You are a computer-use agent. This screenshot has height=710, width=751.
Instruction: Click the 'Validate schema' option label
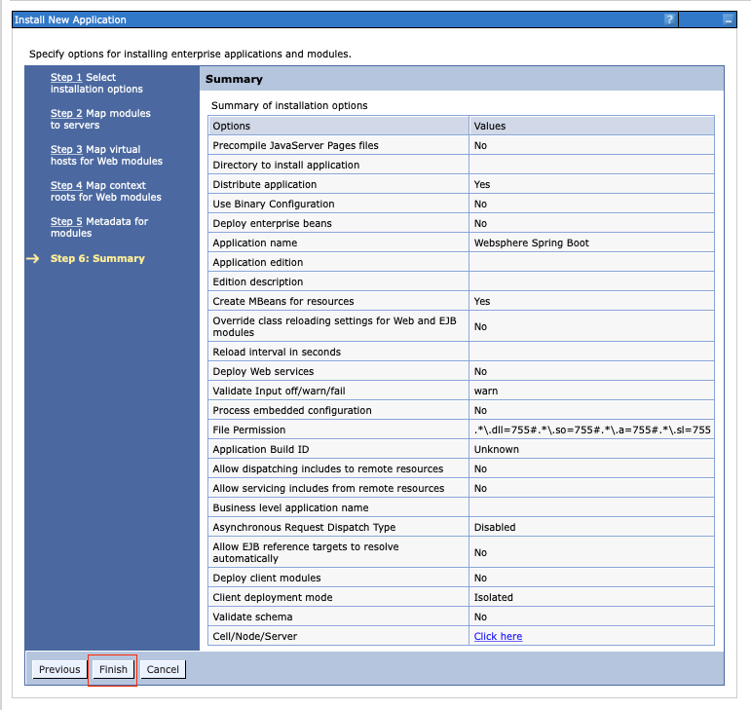coord(252,617)
